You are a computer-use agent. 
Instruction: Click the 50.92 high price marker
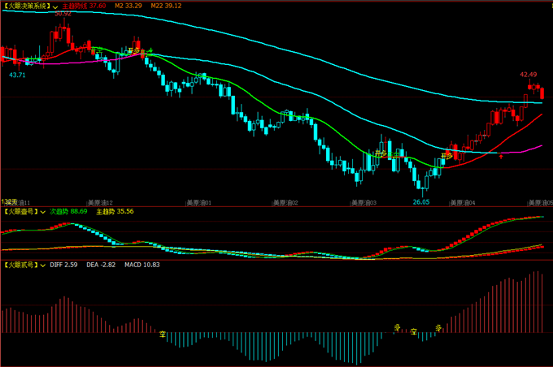click(x=63, y=14)
